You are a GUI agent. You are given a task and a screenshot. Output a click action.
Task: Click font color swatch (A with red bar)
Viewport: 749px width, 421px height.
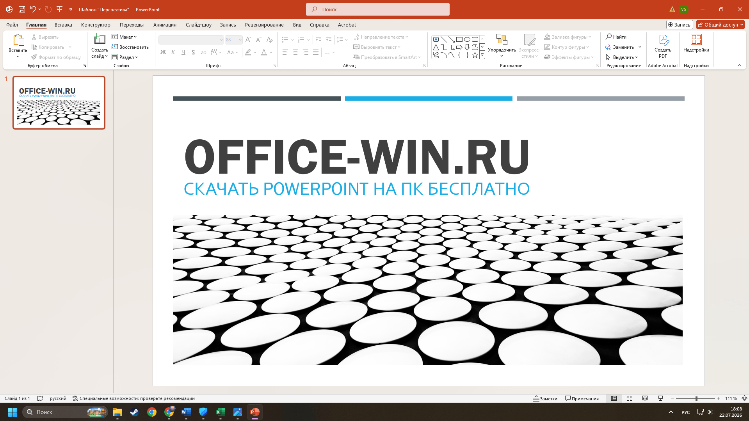pyautogui.click(x=264, y=52)
